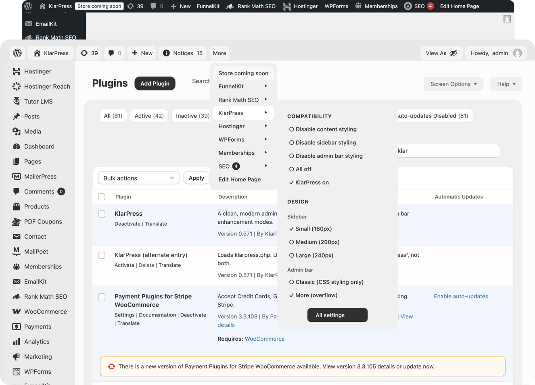
Task: Click the Marketing megaphone icon
Action: pyautogui.click(x=17, y=356)
